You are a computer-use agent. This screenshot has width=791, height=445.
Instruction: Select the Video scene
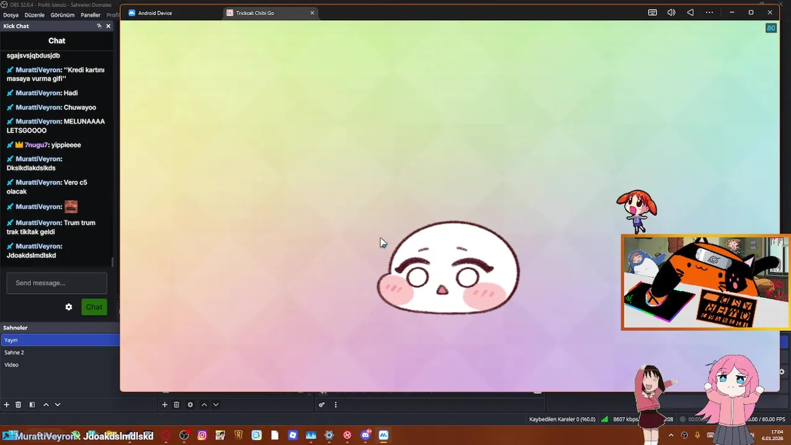click(x=60, y=365)
